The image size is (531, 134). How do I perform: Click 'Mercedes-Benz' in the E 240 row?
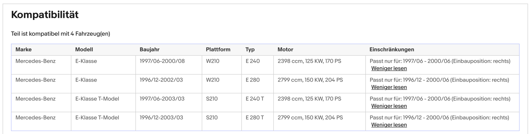click(36, 61)
